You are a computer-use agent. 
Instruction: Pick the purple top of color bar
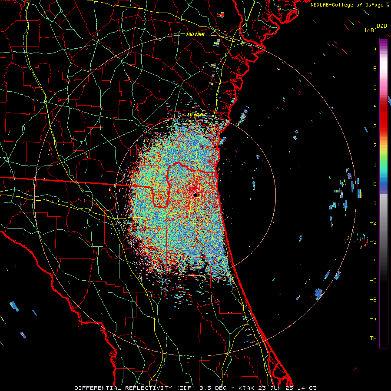pos(384,42)
